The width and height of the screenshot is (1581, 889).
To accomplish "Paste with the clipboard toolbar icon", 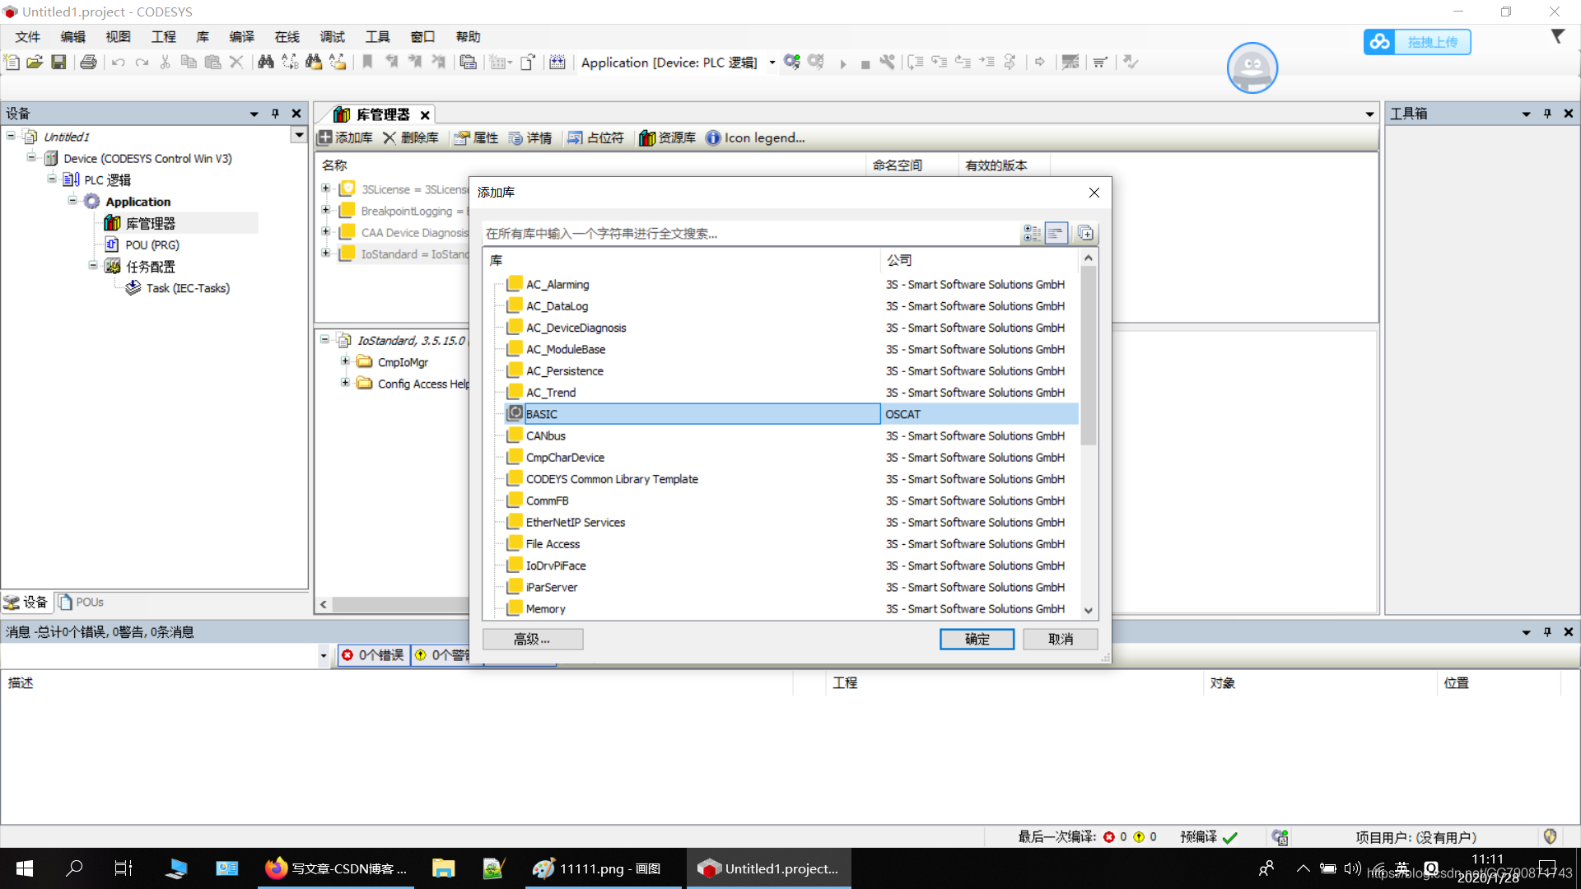I will point(212,62).
